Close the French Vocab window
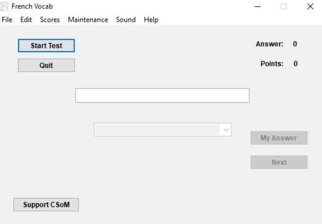Screen dimensions: 322x224 click(310, 6)
